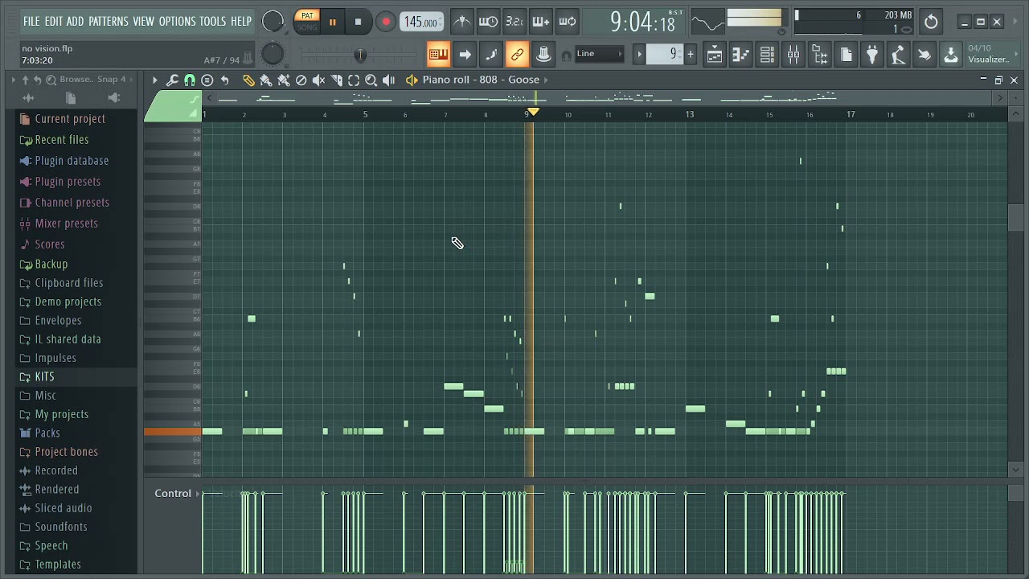Toggle the magnet snap icon in piano roll
Screen dimensions: 1029x579
[x=190, y=80]
